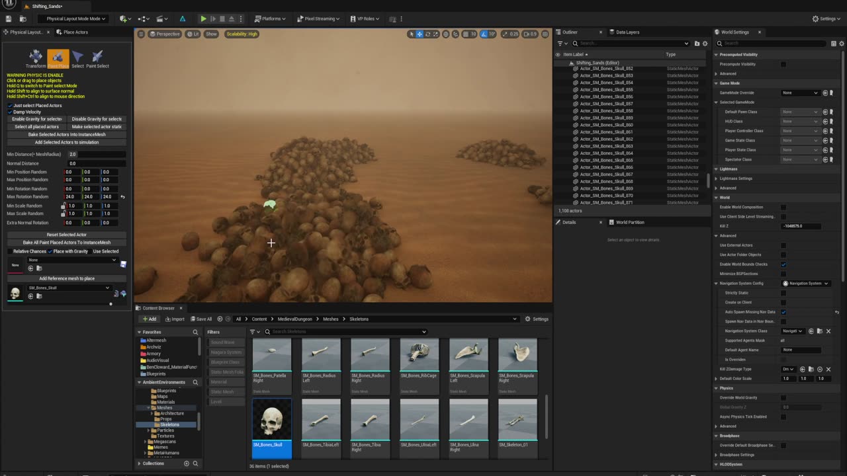Activate the rotate gizmo icon in viewport
The width and height of the screenshot is (847, 476).
tap(427, 34)
